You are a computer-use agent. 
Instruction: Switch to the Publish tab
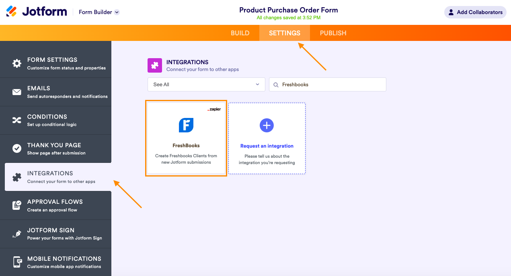[x=333, y=33]
